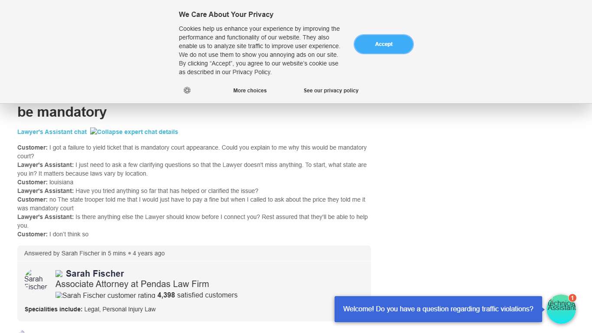Viewport: 592px width, 333px height.
Task: Click the "Specialities include" line
Action: [90, 309]
